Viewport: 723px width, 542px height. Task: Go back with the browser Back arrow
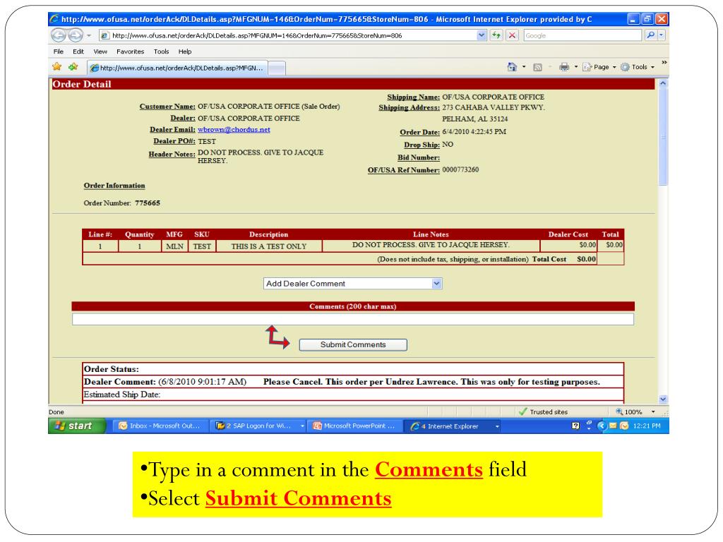pos(59,35)
